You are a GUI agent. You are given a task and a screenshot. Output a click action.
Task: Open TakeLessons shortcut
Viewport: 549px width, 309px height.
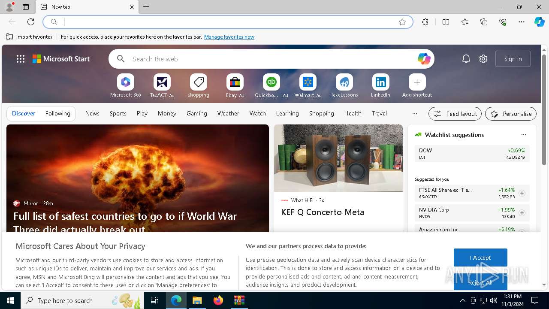[344, 85]
